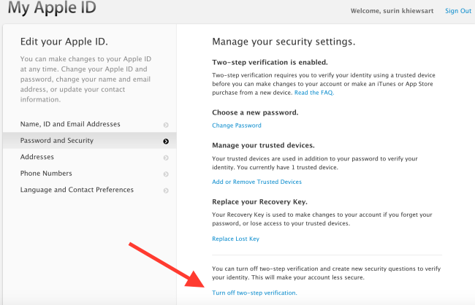Go to Phone Numbers section
This screenshot has width=475, height=305.
(90, 173)
